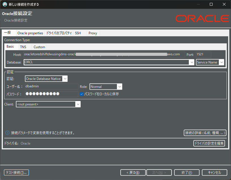This screenshot has height=180, width=231.
Task: Click the Oracle logo in header
Action: [202, 18]
